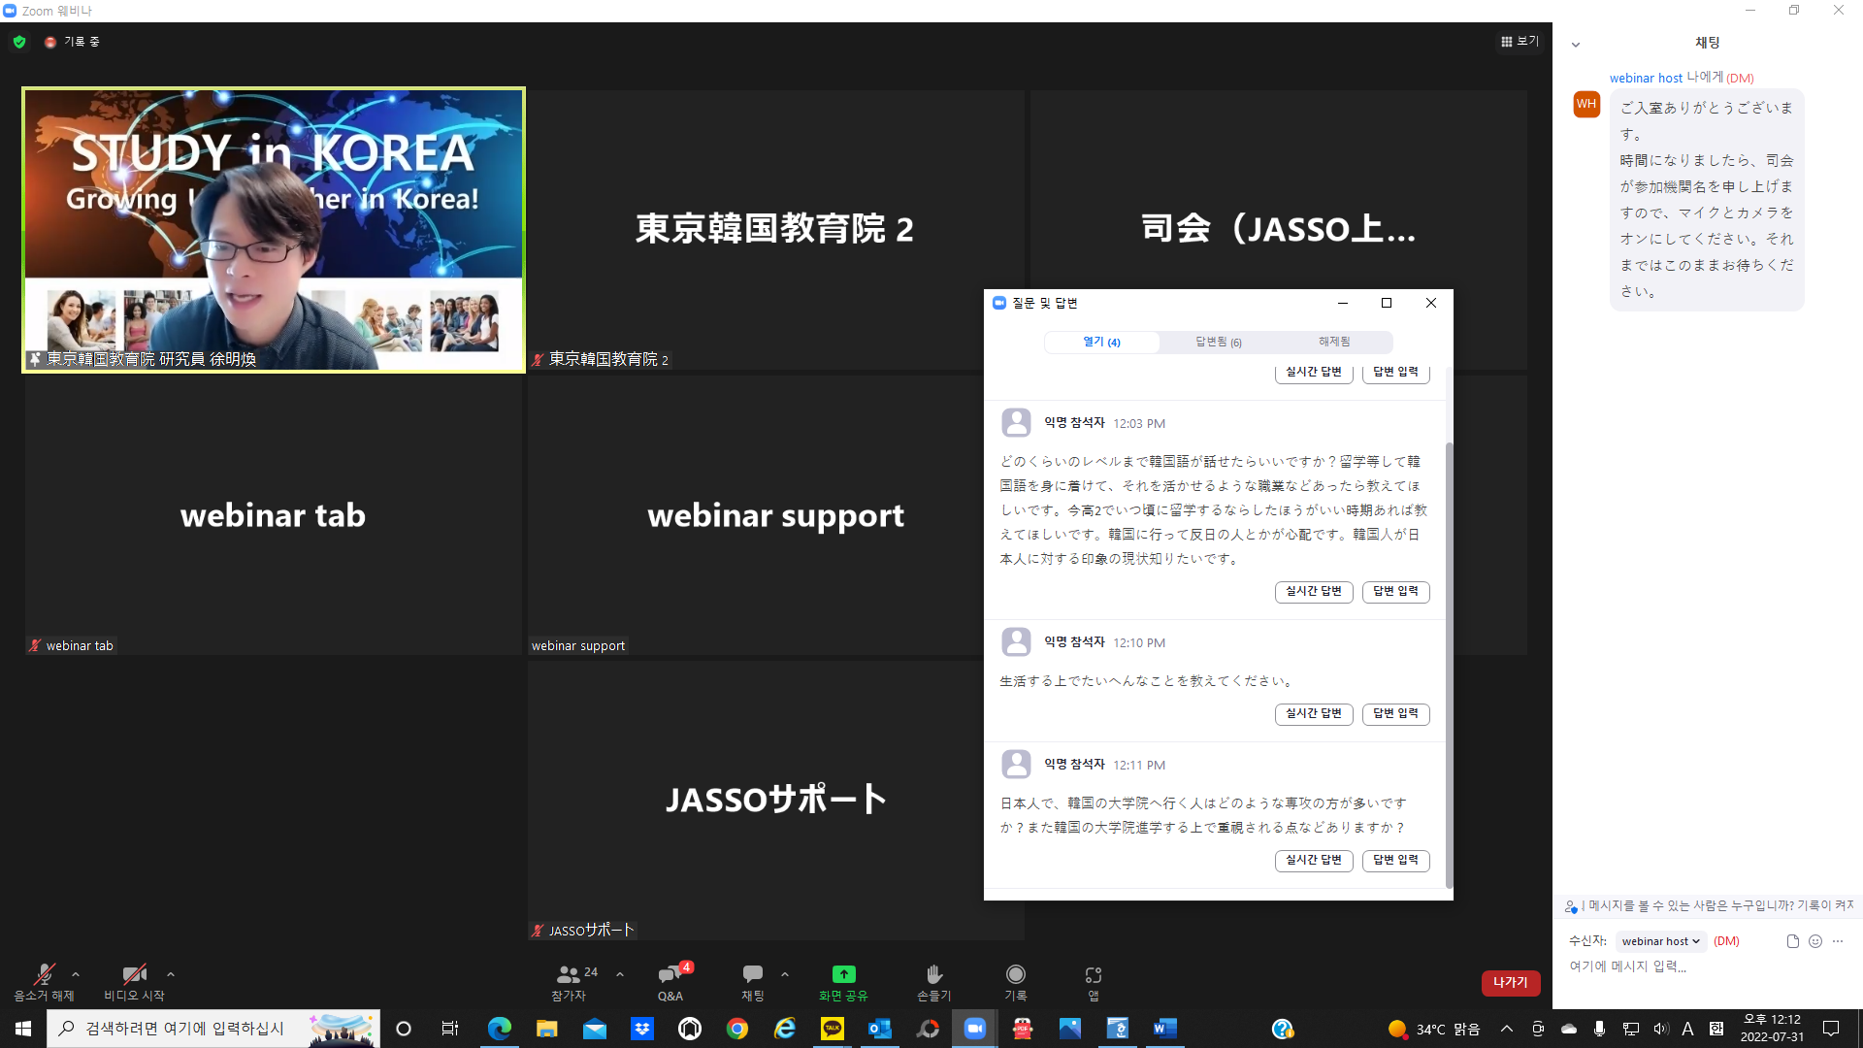Open the Windows Start menu
1863x1048 pixels.
(x=23, y=1029)
